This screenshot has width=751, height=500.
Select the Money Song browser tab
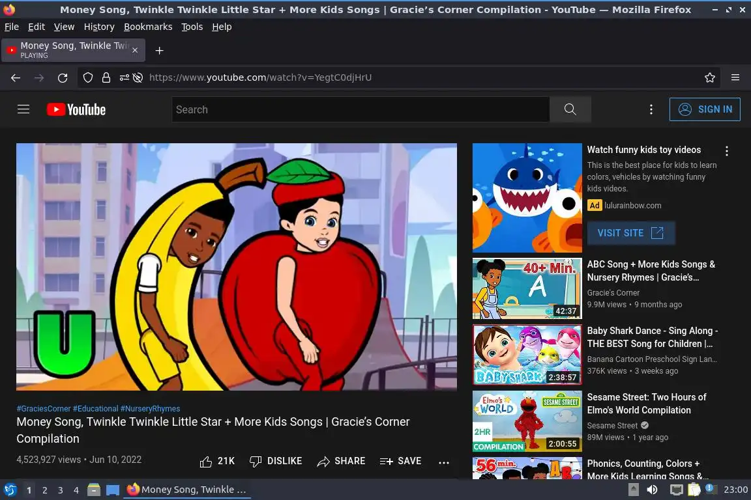pyautogui.click(x=73, y=50)
